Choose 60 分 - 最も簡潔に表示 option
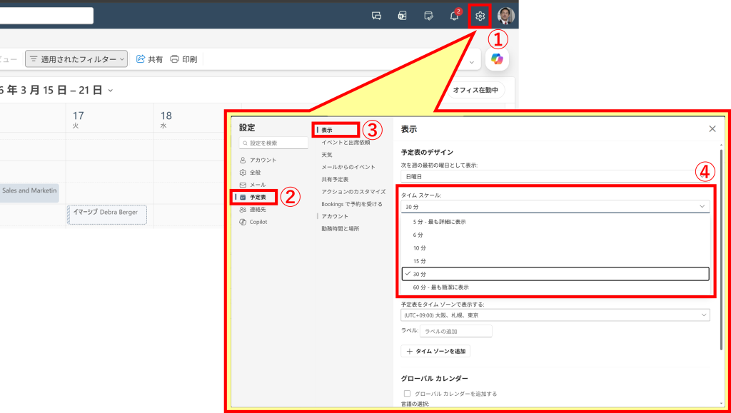 click(440, 287)
